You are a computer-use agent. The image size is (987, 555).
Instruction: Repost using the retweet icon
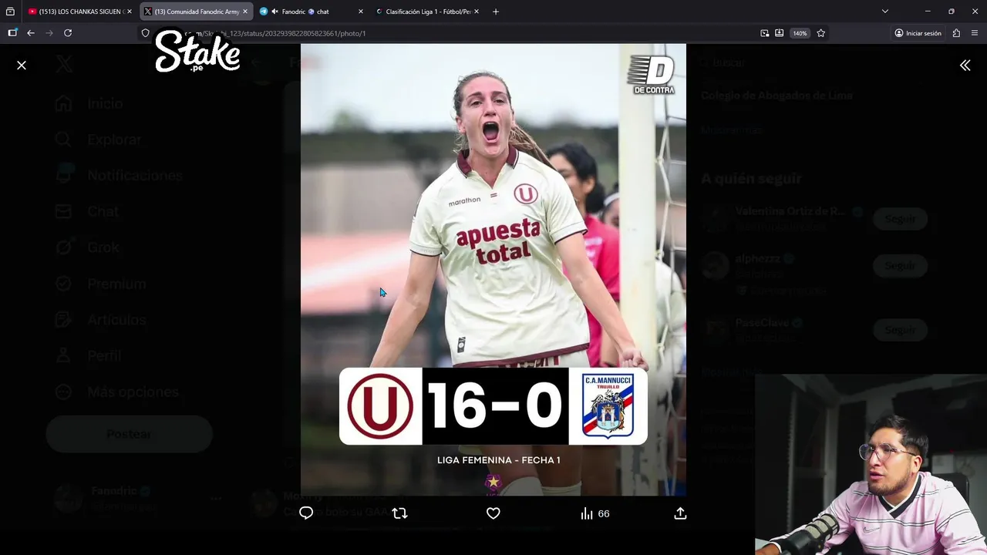point(399,513)
